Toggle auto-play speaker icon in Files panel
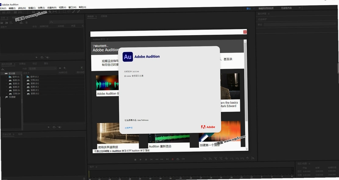339x180 pixels. click(47, 57)
